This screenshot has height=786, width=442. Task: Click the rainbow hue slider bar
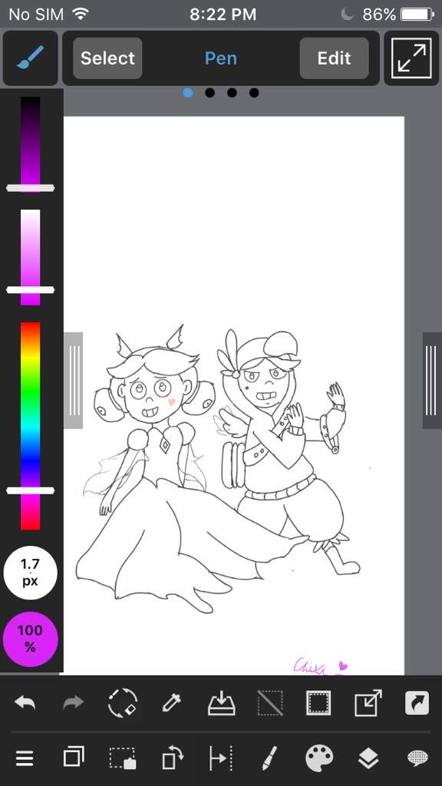click(30, 426)
